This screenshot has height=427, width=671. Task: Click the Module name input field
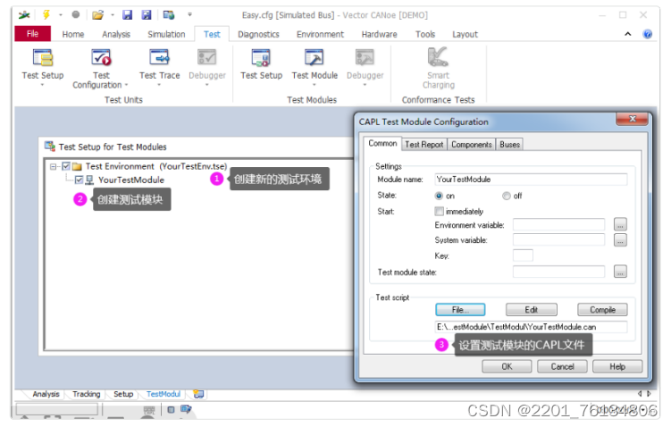pyautogui.click(x=531, y=180)
